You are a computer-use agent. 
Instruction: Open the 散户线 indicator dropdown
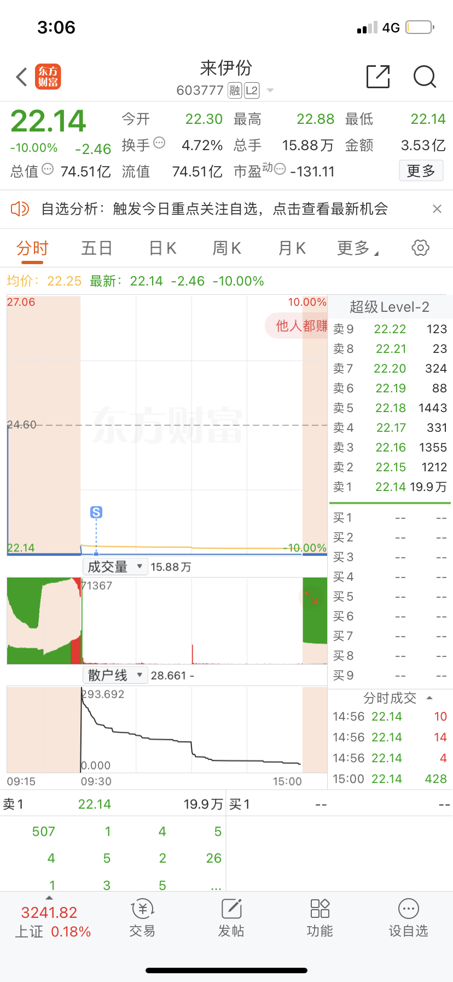click(115, 675)
